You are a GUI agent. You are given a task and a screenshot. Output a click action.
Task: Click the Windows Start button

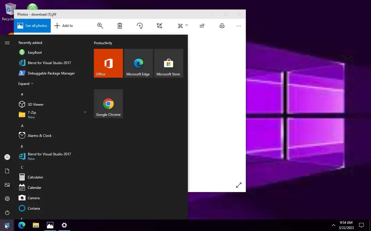click(x=7, y=225)
